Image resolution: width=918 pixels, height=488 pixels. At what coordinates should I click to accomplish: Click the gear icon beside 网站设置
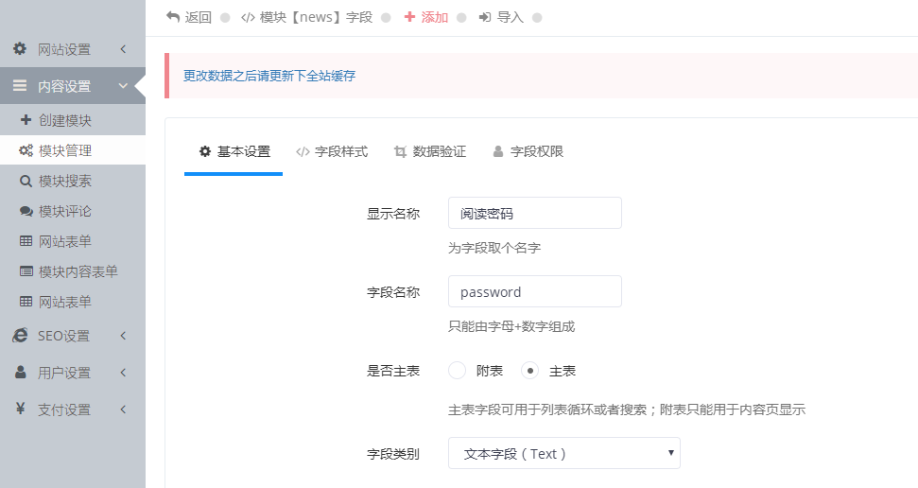[x=20, y=48]
